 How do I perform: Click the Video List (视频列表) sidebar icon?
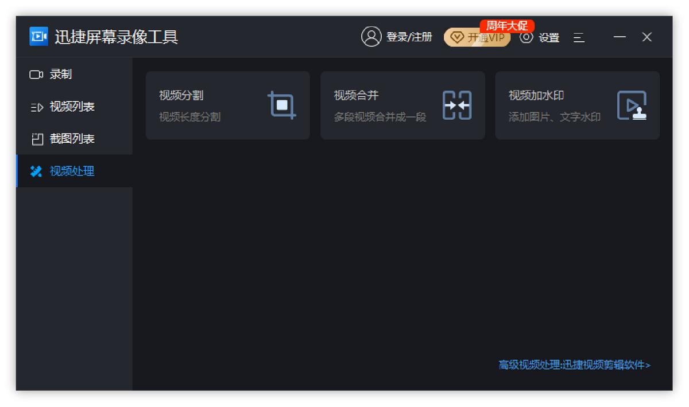point(36,106)
